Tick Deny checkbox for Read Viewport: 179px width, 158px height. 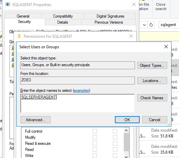[115, 150]
